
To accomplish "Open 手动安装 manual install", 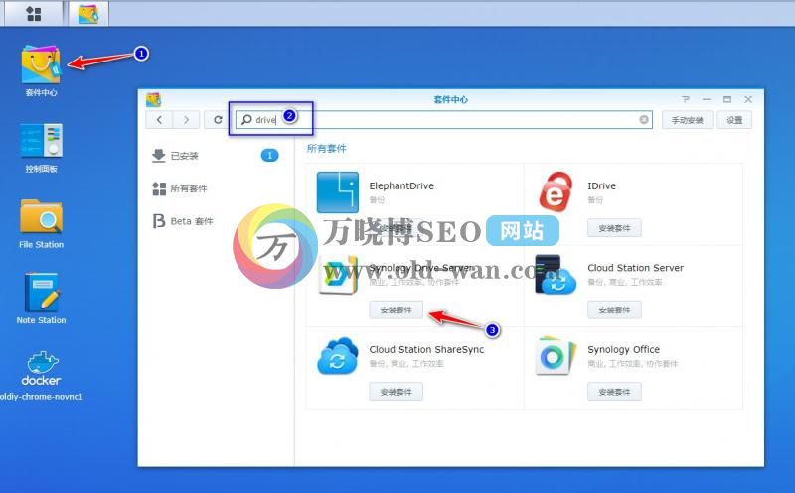I will pyautogui.click(x=687, y=120).
